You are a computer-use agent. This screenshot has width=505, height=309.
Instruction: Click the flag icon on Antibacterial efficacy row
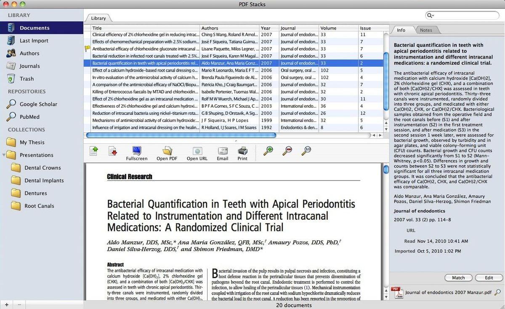pos(88,49)
